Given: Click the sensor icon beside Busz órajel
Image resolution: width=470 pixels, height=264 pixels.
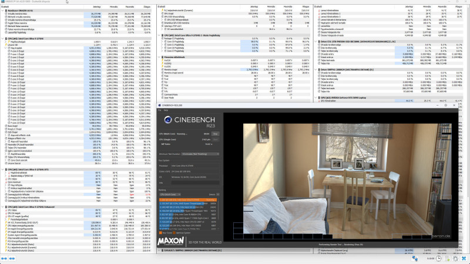Looking at the screenshot, I should click(6, 126).
